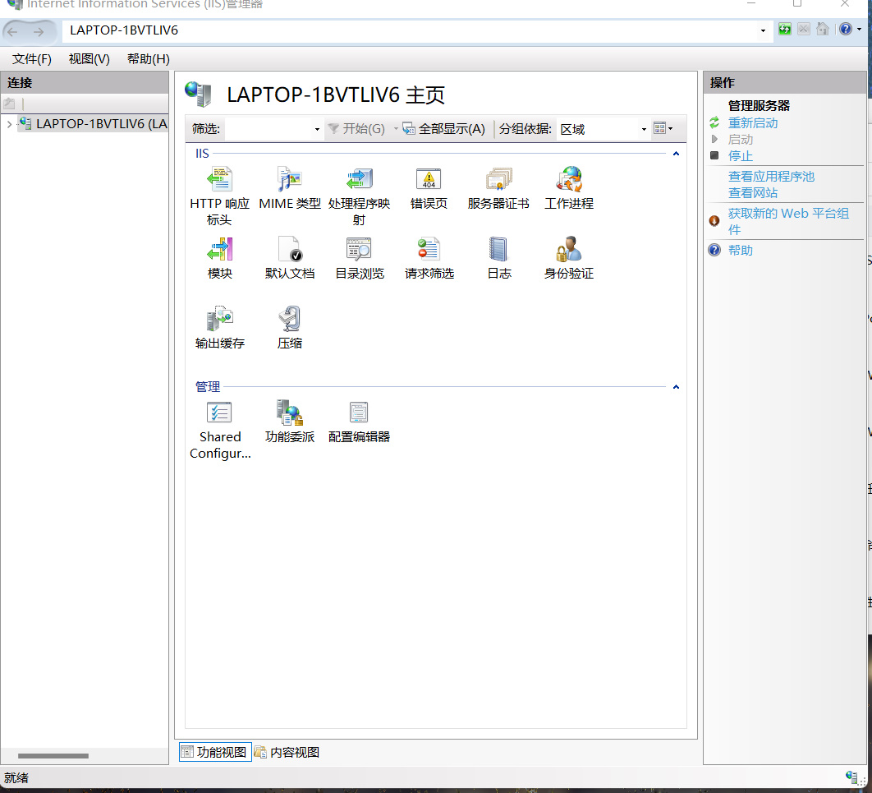Collapse the 管理 group section
Image resolution: width=872 pixels, height=793 pixels.
pos(676,387)
